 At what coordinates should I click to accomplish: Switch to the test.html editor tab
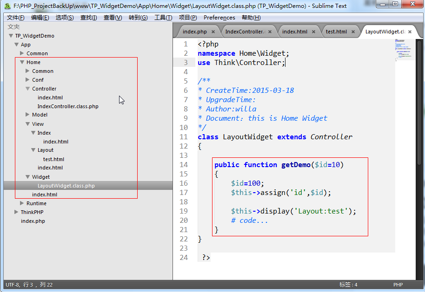pos(336,32)
